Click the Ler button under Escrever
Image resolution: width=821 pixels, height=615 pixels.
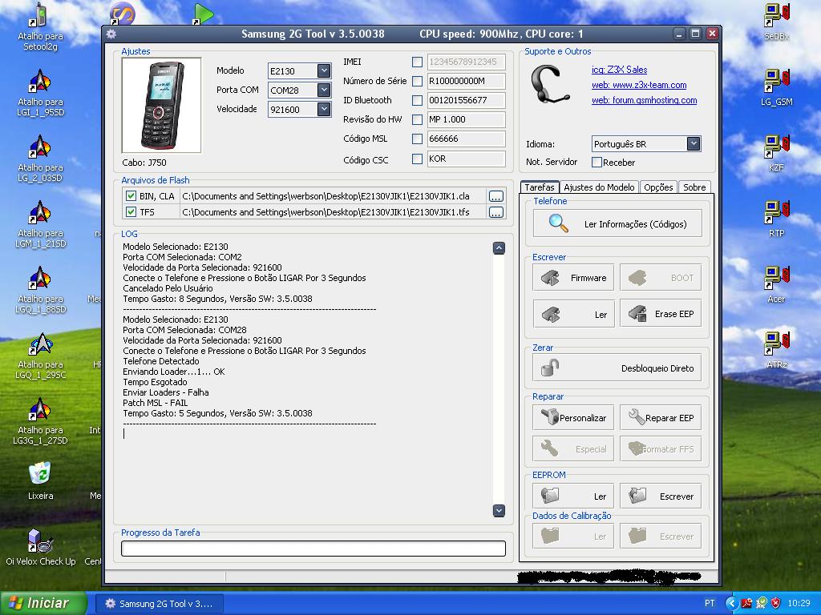(573, 314)
